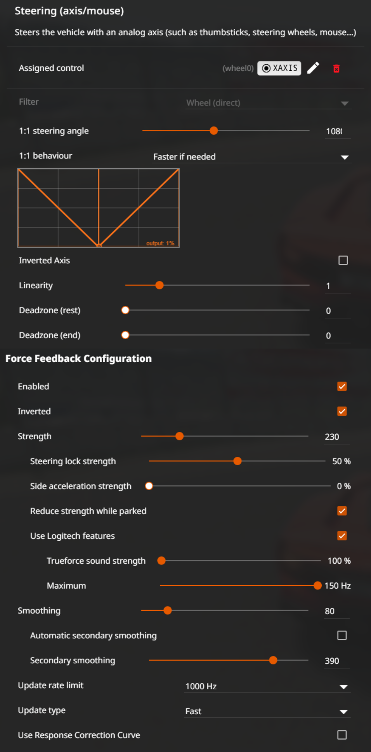Disable the Force Feedback Enabled checkbox
Viewport: 371px width, 752px height.
pyautogui.click(x=342, y=386)
